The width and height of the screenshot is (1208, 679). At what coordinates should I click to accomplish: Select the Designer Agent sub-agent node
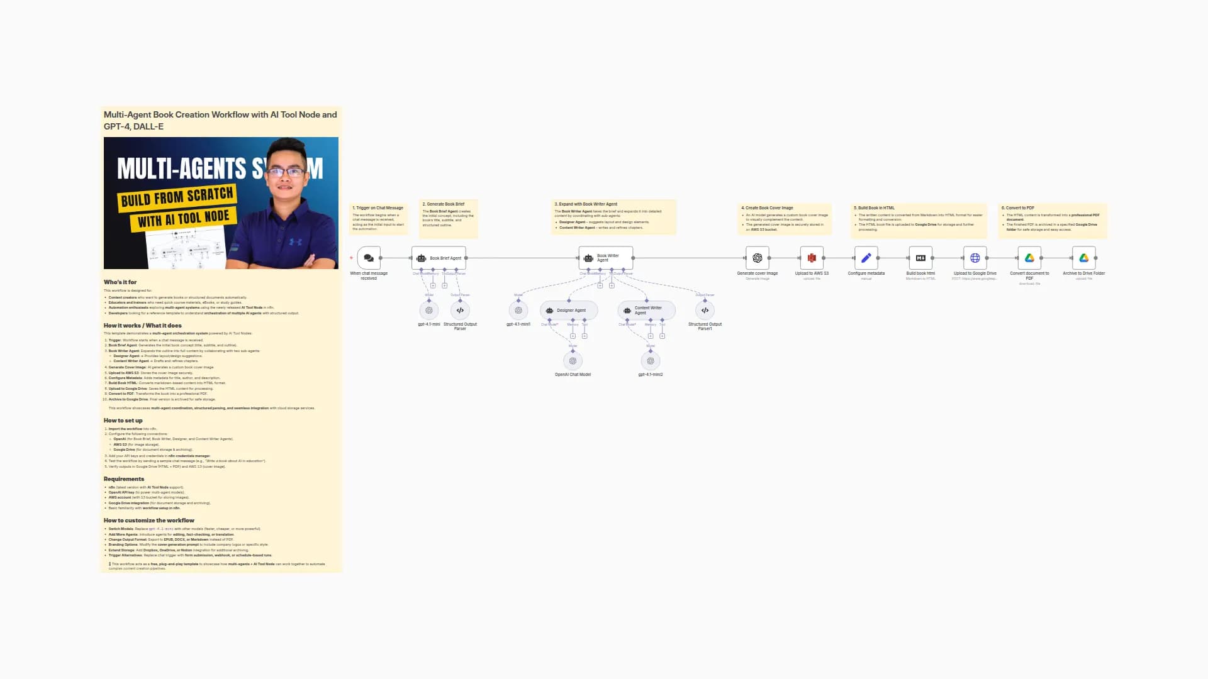(x=568, y=310)
